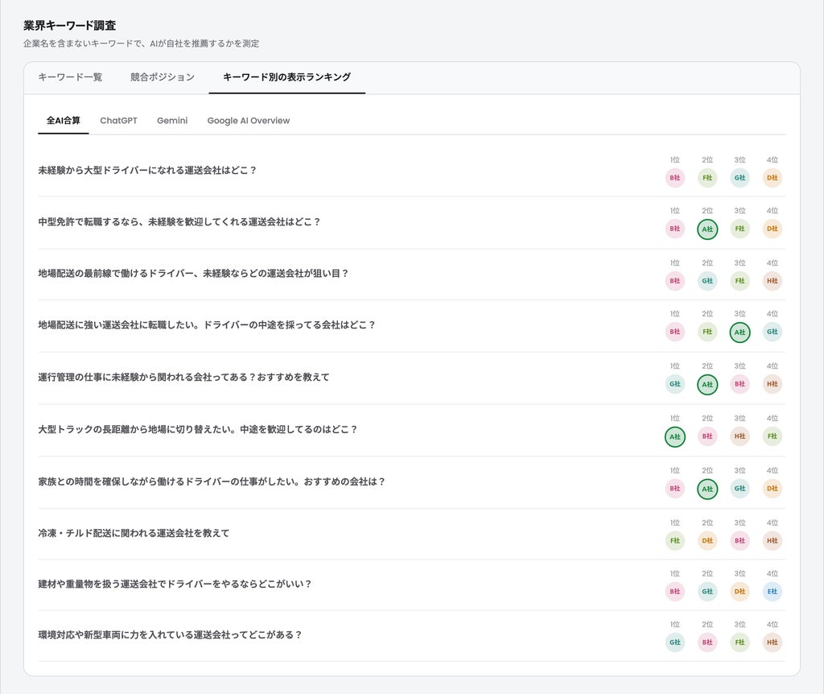Click G社 second-place badge in 地場配送の最前線 row
Image resolution: width=824 pixels, height=694 pixels.
point(707,281)
